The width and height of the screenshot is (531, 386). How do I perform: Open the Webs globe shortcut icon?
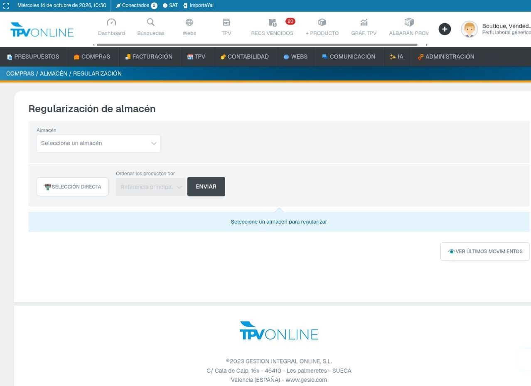(x=189, y=22)
